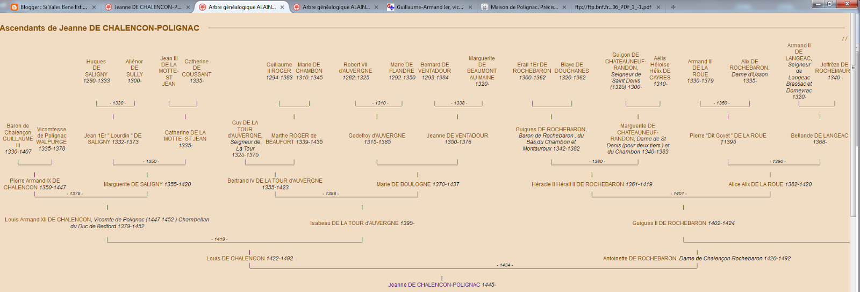Select Hugues DE SALIGNY 1280-1333
The image size is (860, 292).
pyautogui.click(x=96, y=71)
